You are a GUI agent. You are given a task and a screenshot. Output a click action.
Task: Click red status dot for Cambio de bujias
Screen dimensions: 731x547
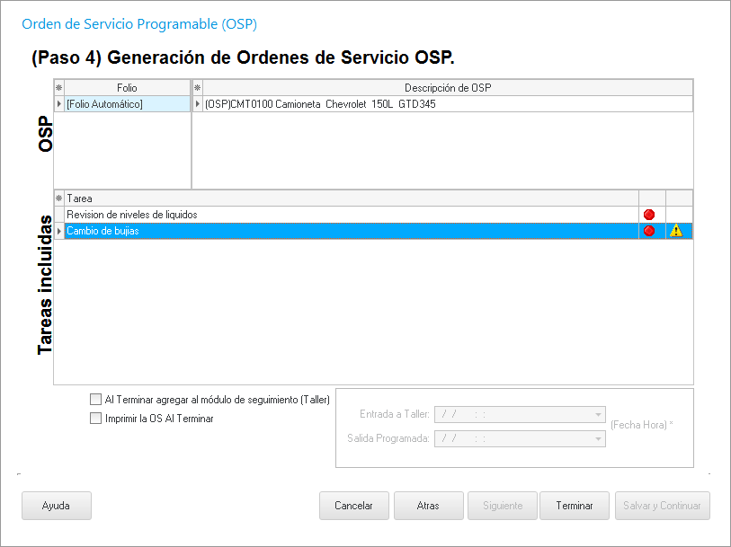coord(648,231)
